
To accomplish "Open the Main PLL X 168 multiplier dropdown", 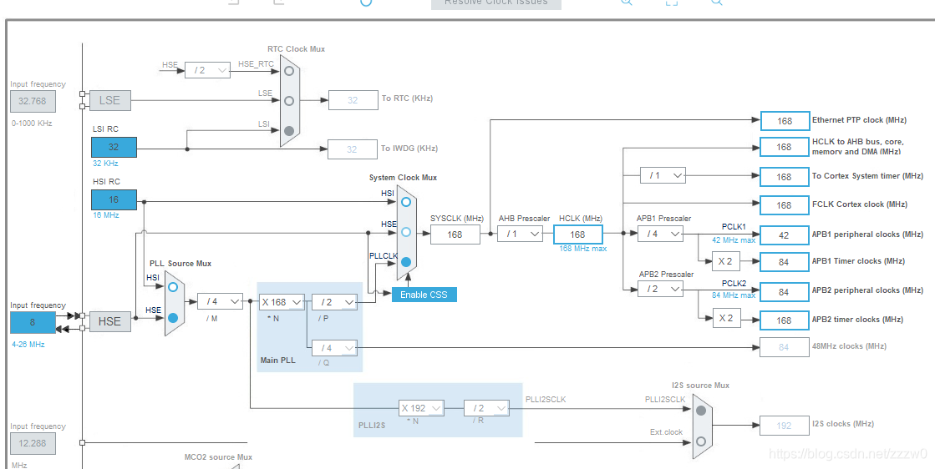I will (x=282, y=302).
